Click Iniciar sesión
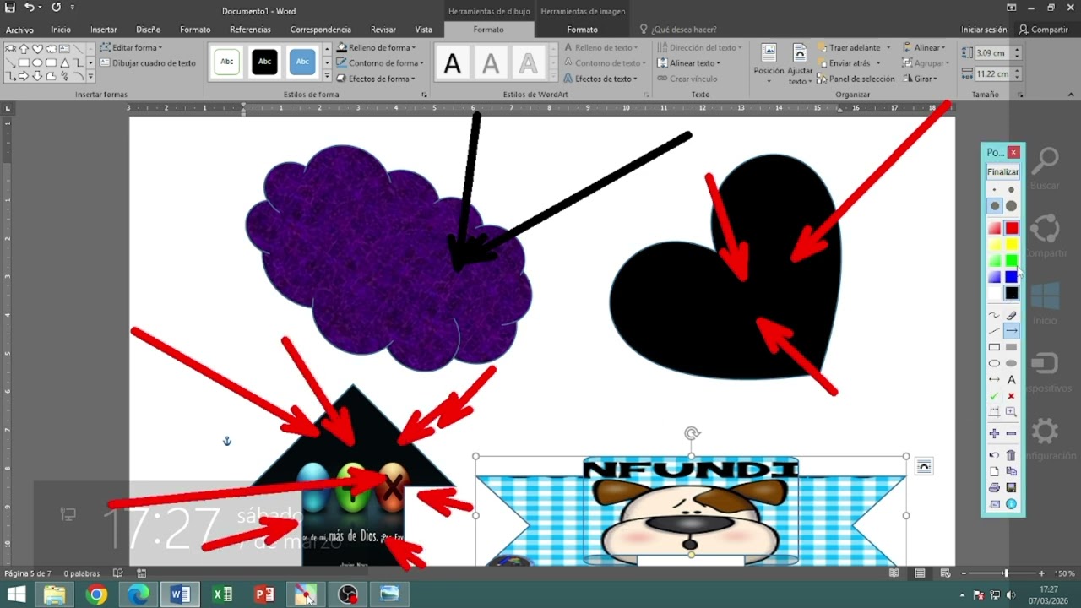Viewport: 1081px width, 608px height. pos(984,30)
